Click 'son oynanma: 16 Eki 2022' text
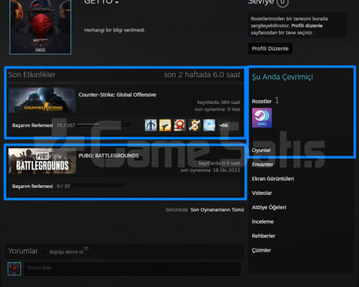The height and width of the screenshot is (287, 359). pyautogui.click(x=210, y=170)
